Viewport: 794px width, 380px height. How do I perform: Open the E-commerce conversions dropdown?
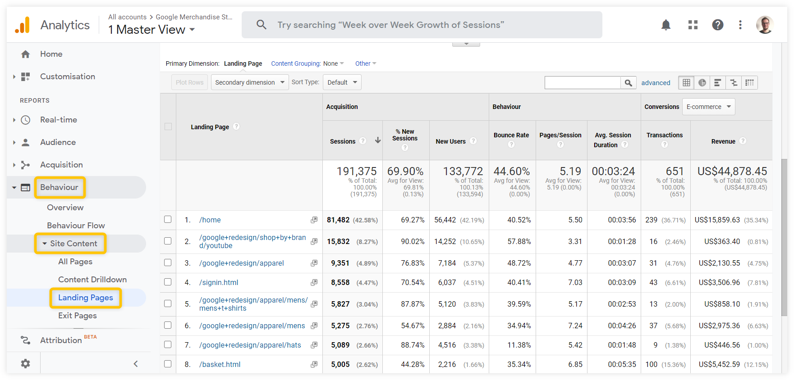click(708, 107)
